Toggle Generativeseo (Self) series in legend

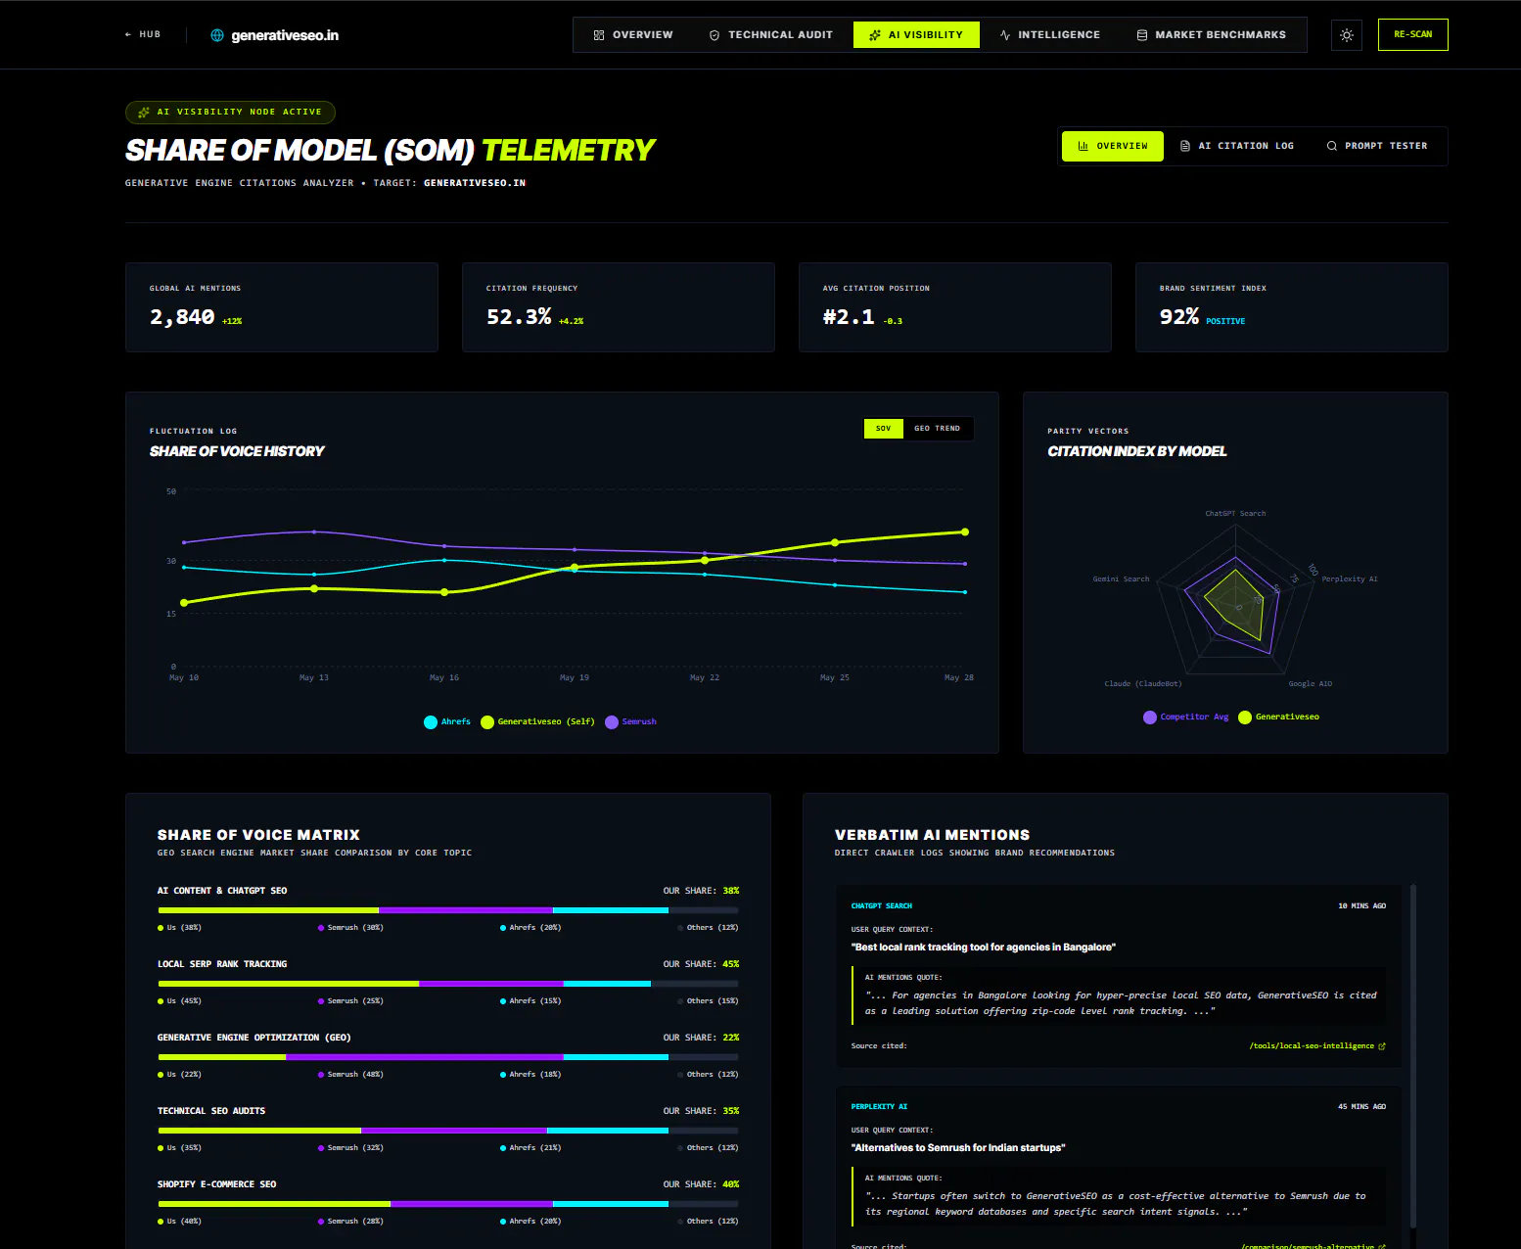click(537, 722)
